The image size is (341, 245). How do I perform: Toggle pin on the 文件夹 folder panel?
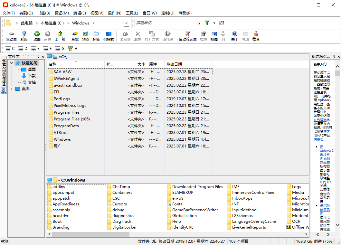(39, 56)
